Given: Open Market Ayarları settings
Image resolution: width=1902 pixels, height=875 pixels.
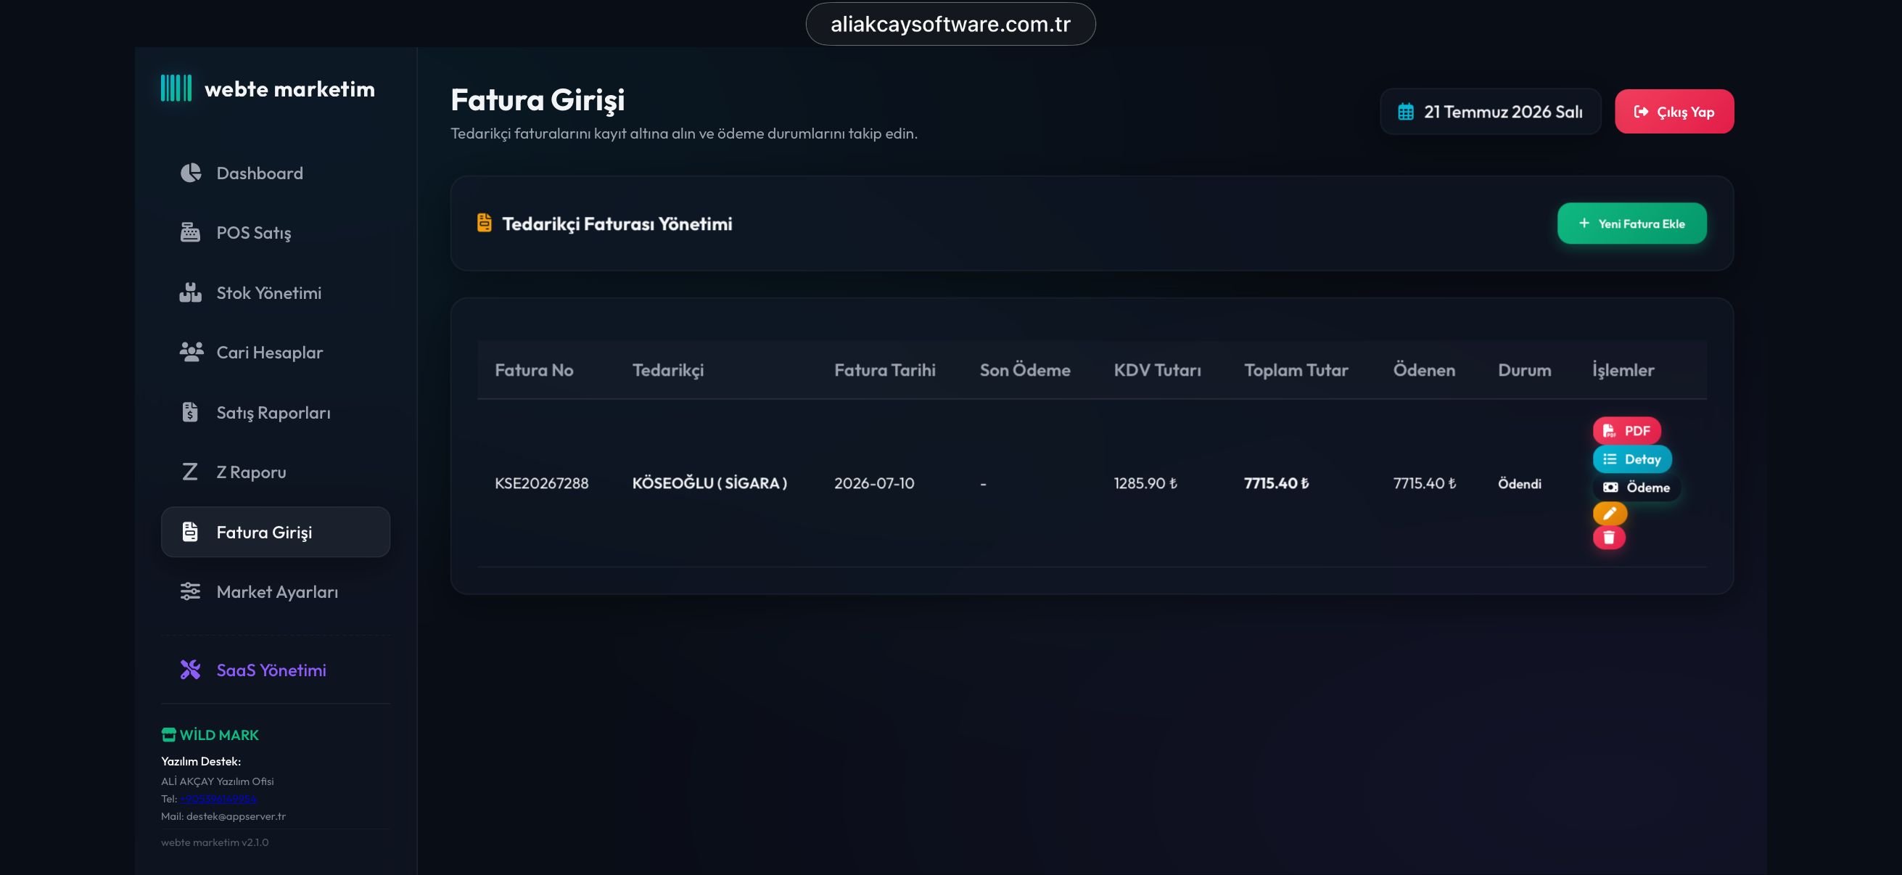Looking at the screenshot, I should [x=276, y=591].
